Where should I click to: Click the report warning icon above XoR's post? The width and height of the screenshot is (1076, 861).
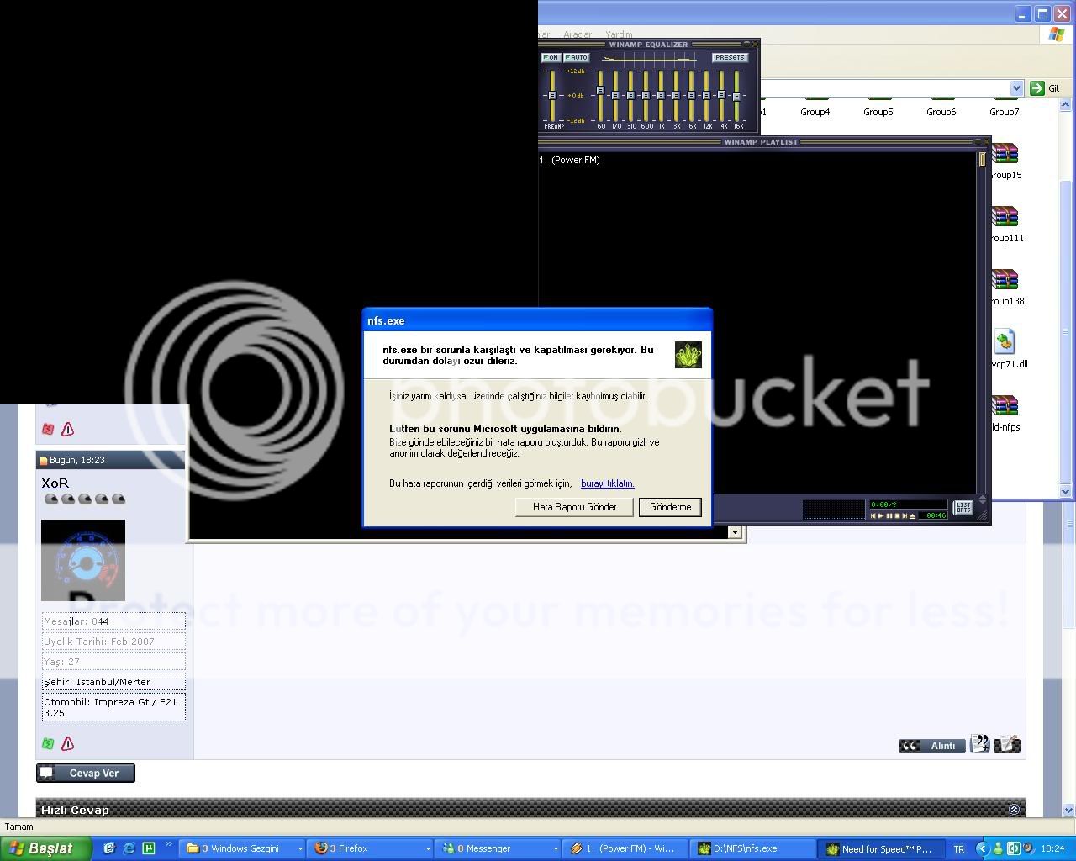(67, 430)
